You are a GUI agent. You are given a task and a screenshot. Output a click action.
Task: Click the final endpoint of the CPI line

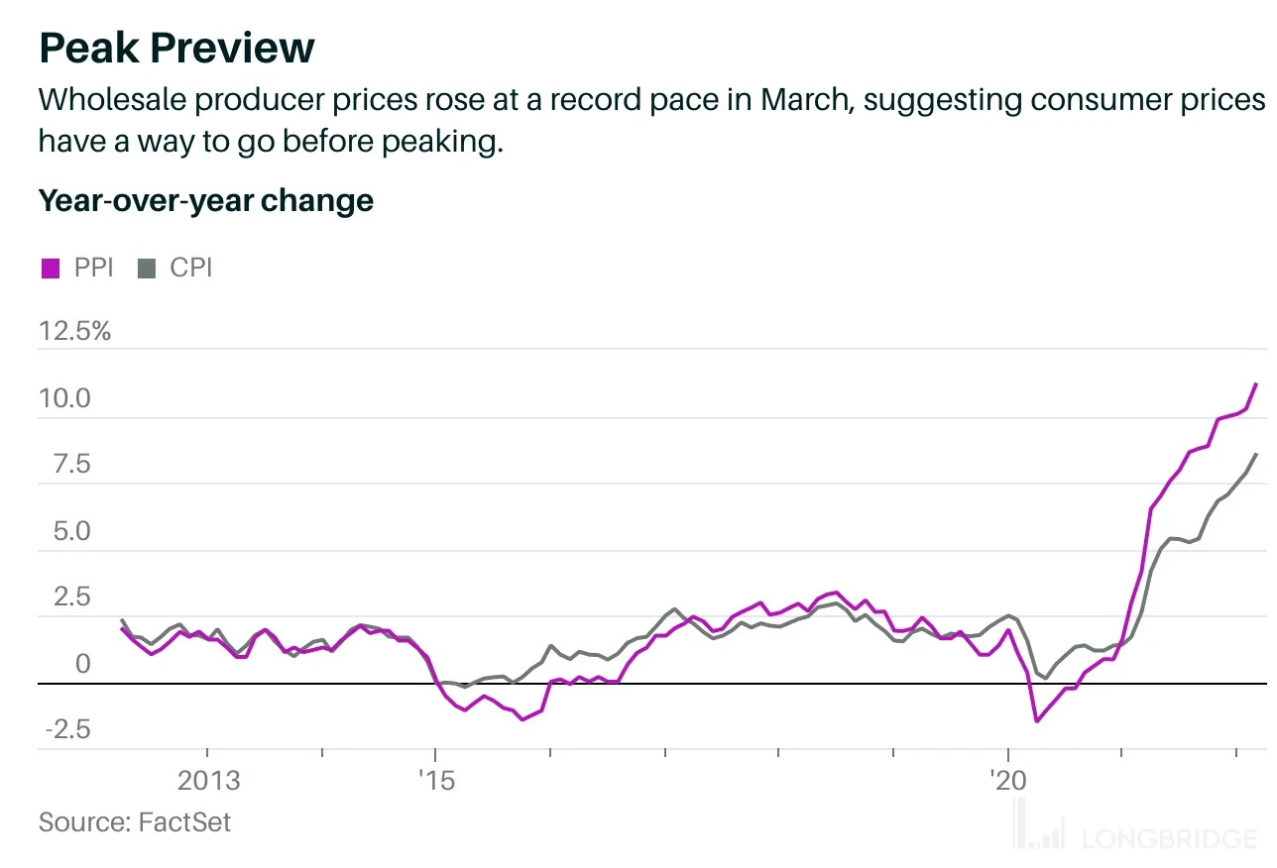coord(1256,454)
